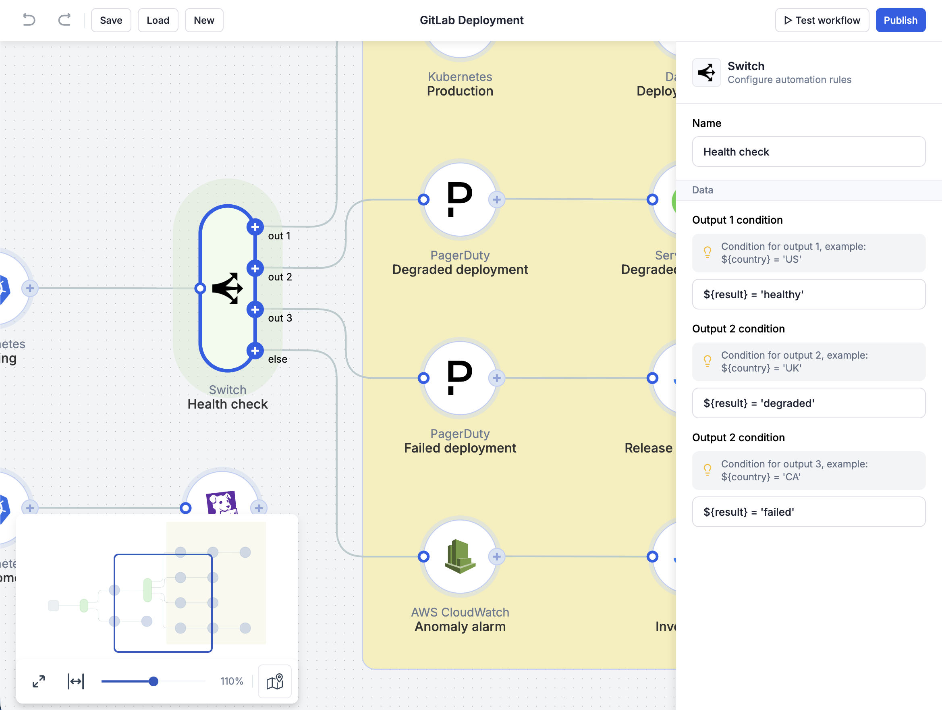Click input port of the Datadog node
Image resolution: width=942 pixels, height=710 pixels.
[x=186, y=508]
